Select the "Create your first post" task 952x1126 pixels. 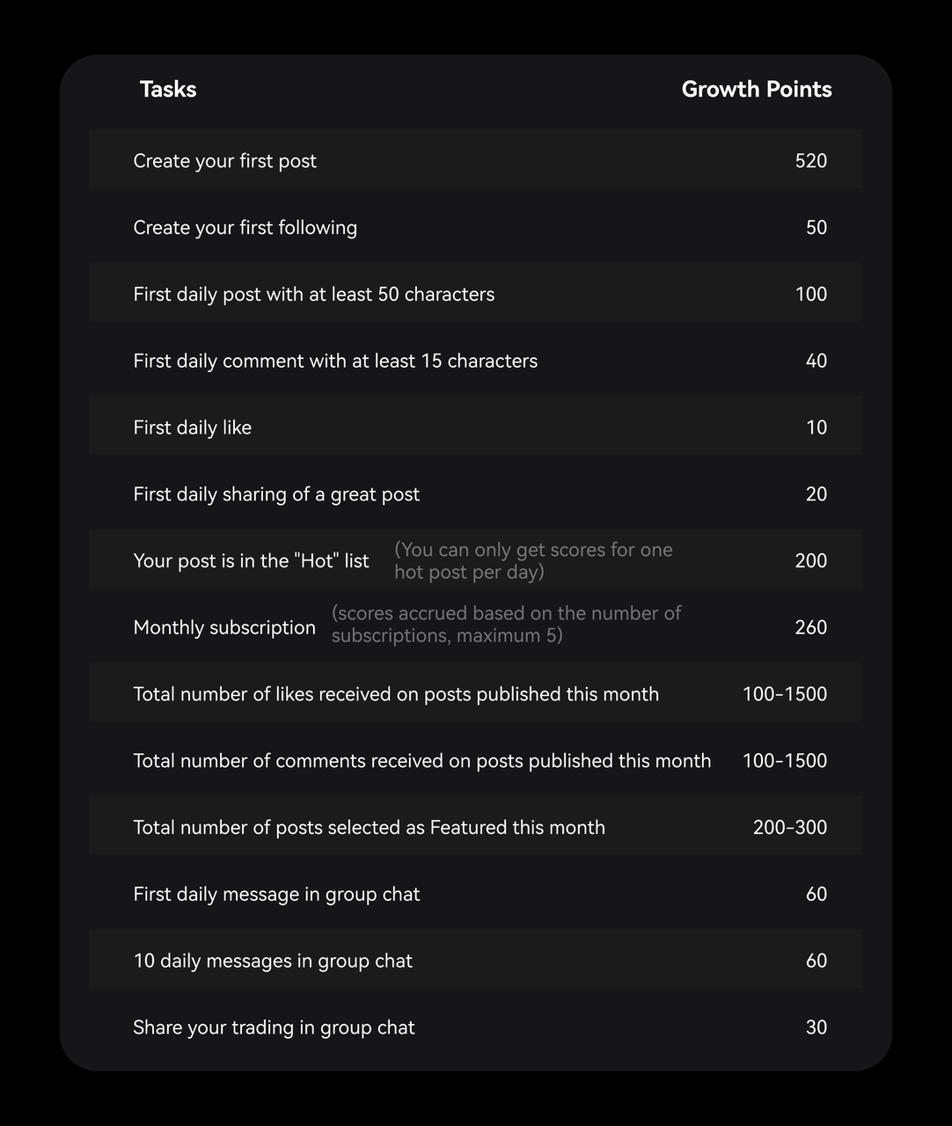[x=225, y=161]
